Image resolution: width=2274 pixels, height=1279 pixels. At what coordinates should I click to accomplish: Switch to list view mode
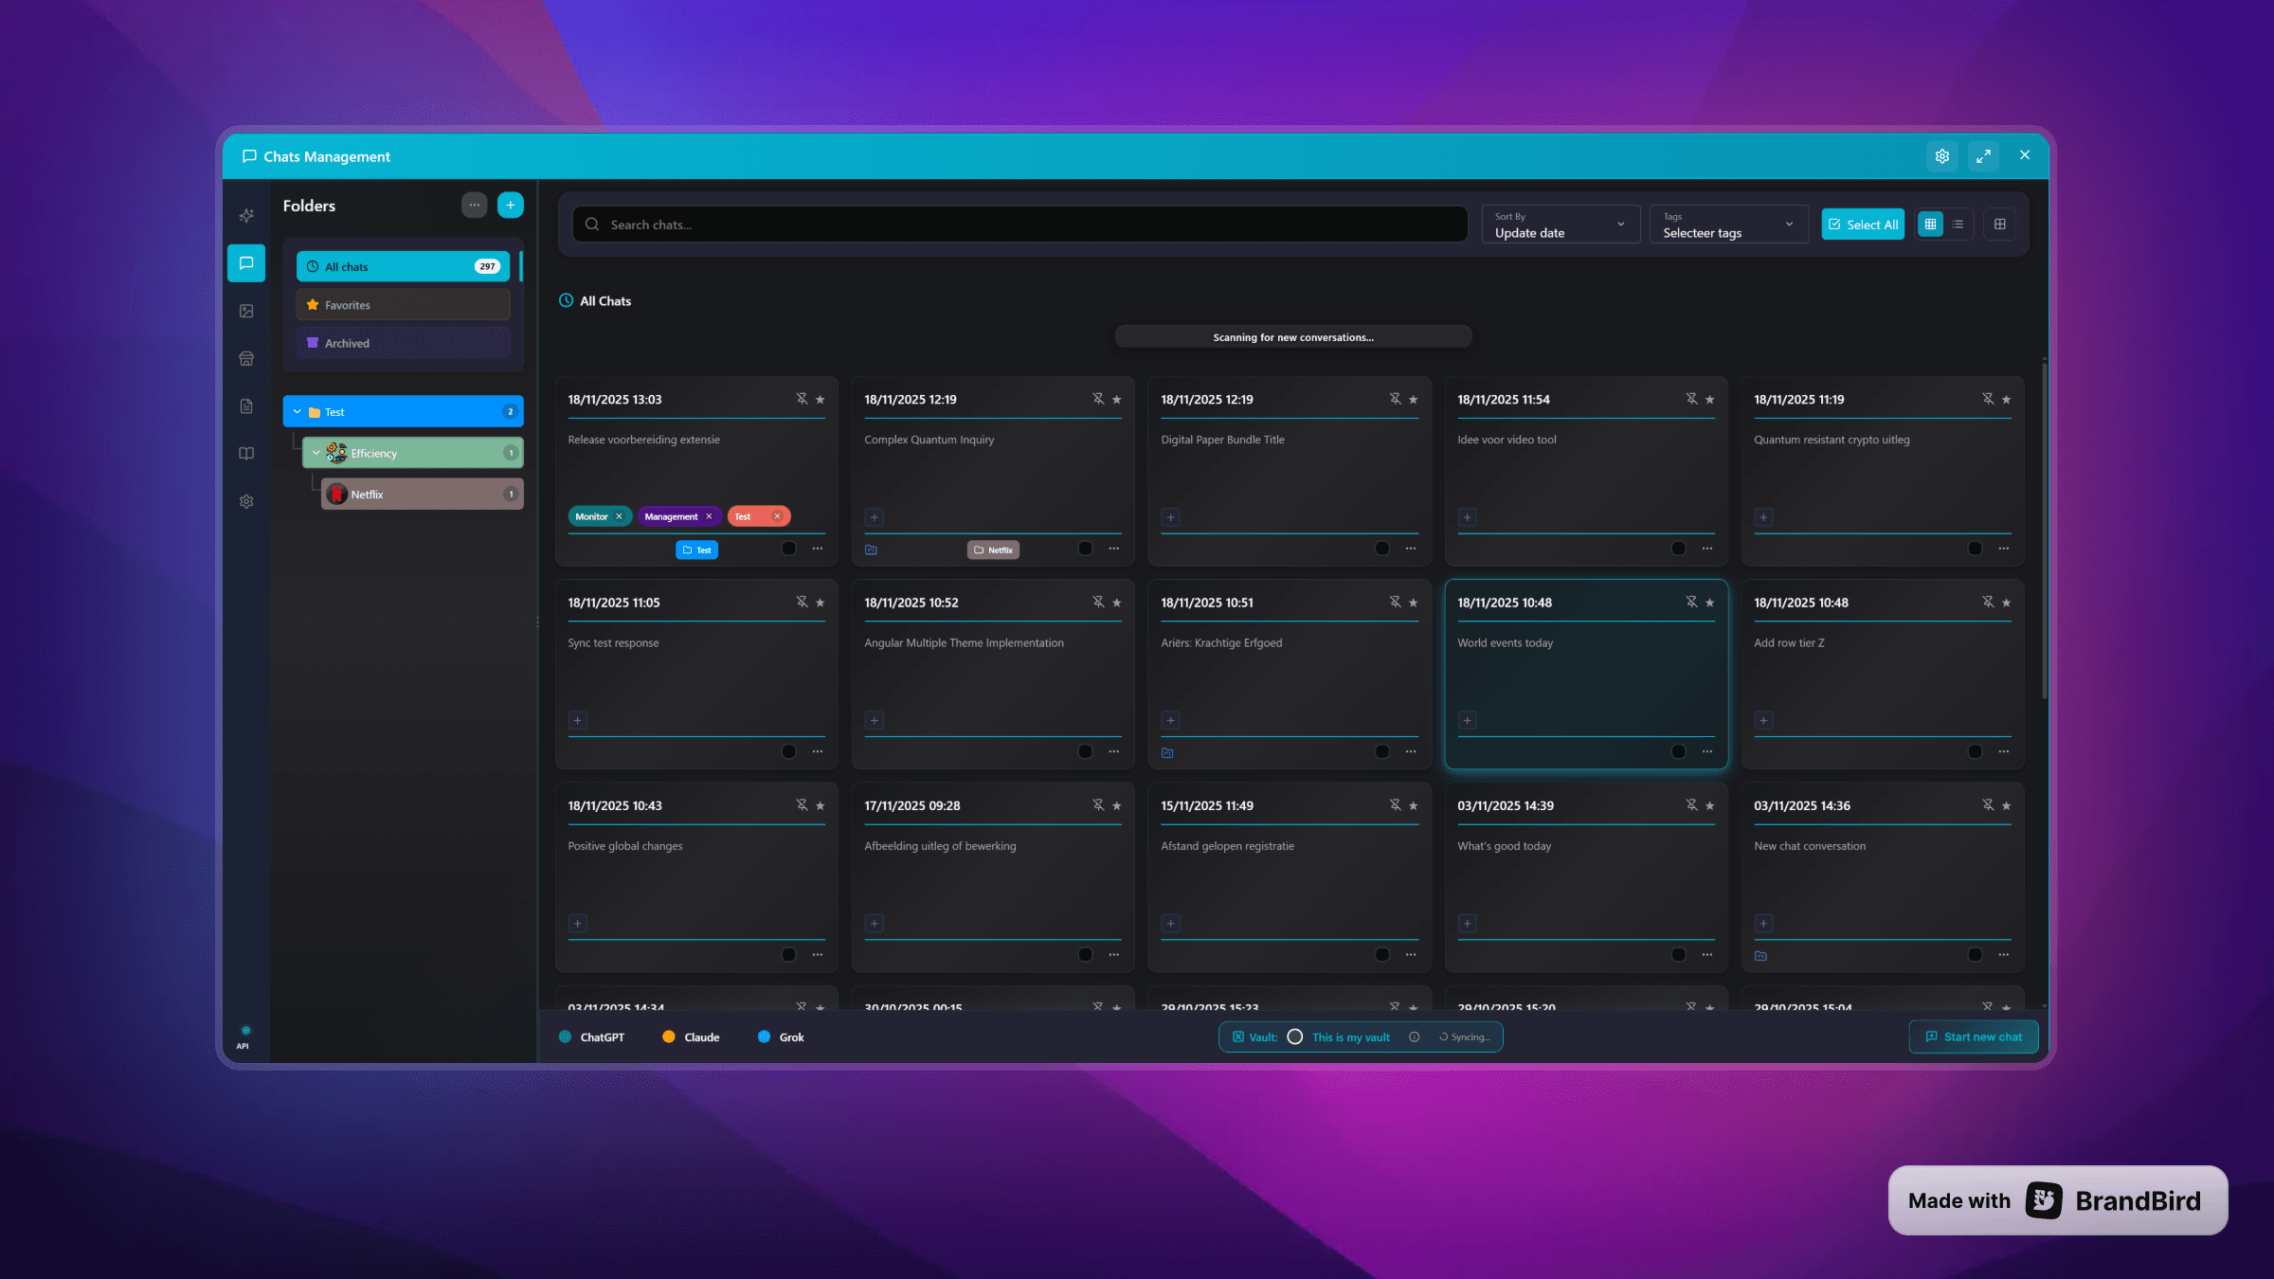pyautogui.click(x=1958, y=224)
